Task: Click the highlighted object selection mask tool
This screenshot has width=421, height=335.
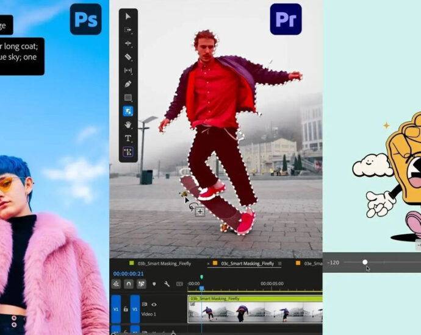Action: coord(128,111)
